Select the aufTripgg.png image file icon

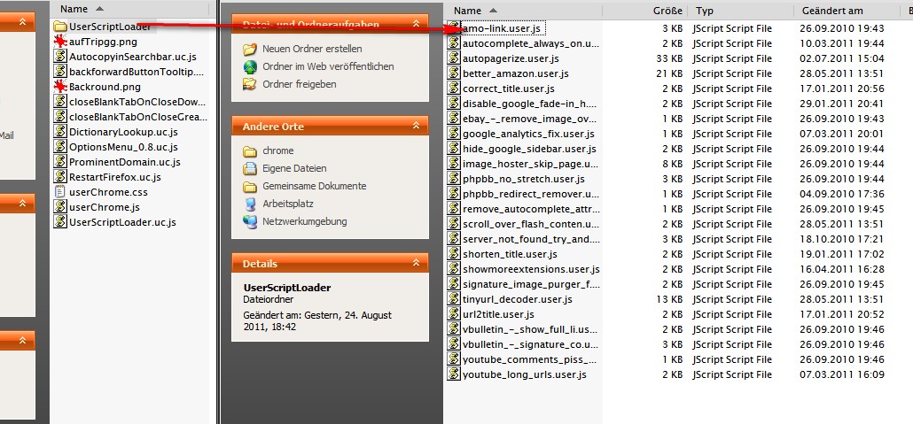tap(59, 42)
